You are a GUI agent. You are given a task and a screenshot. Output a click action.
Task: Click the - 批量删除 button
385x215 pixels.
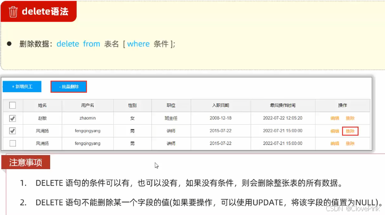click(x=69, y=86)
